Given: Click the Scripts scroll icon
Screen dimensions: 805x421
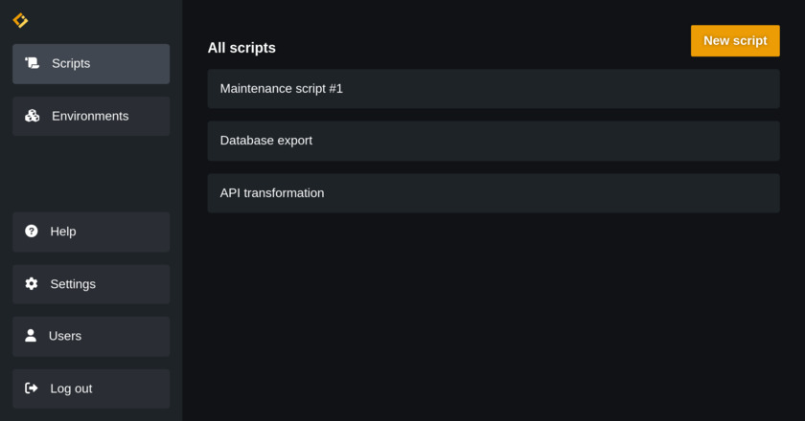Looking at the screenshot, I should click(x=32, y=63).
